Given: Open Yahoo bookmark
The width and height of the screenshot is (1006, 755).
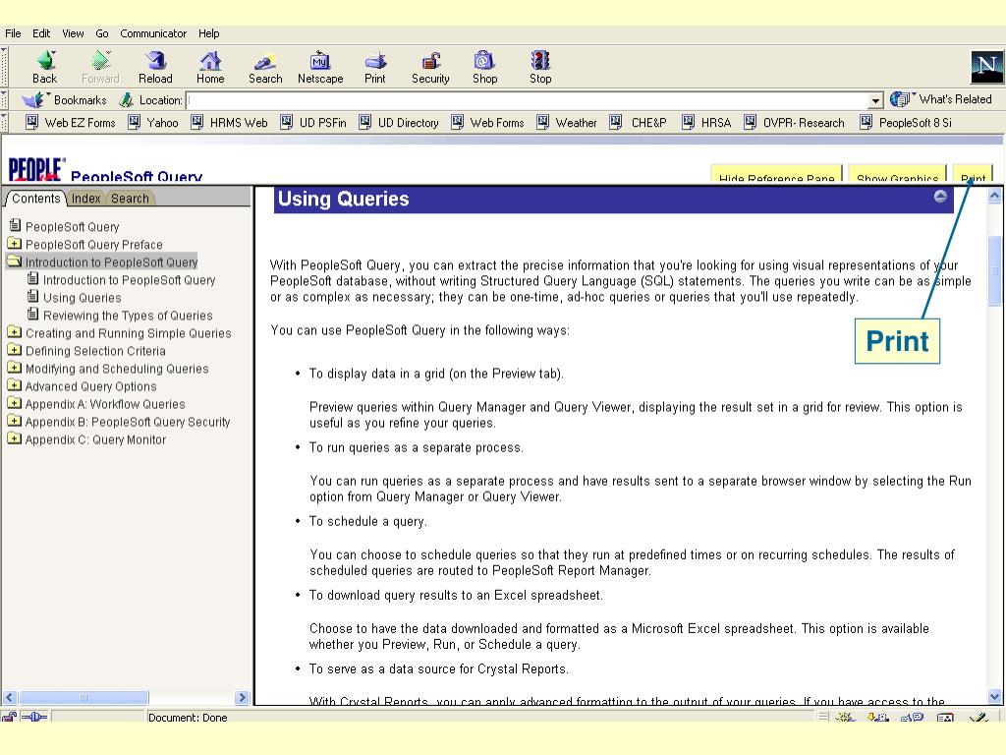Looking at the screenshot, I should coord(153,123).
